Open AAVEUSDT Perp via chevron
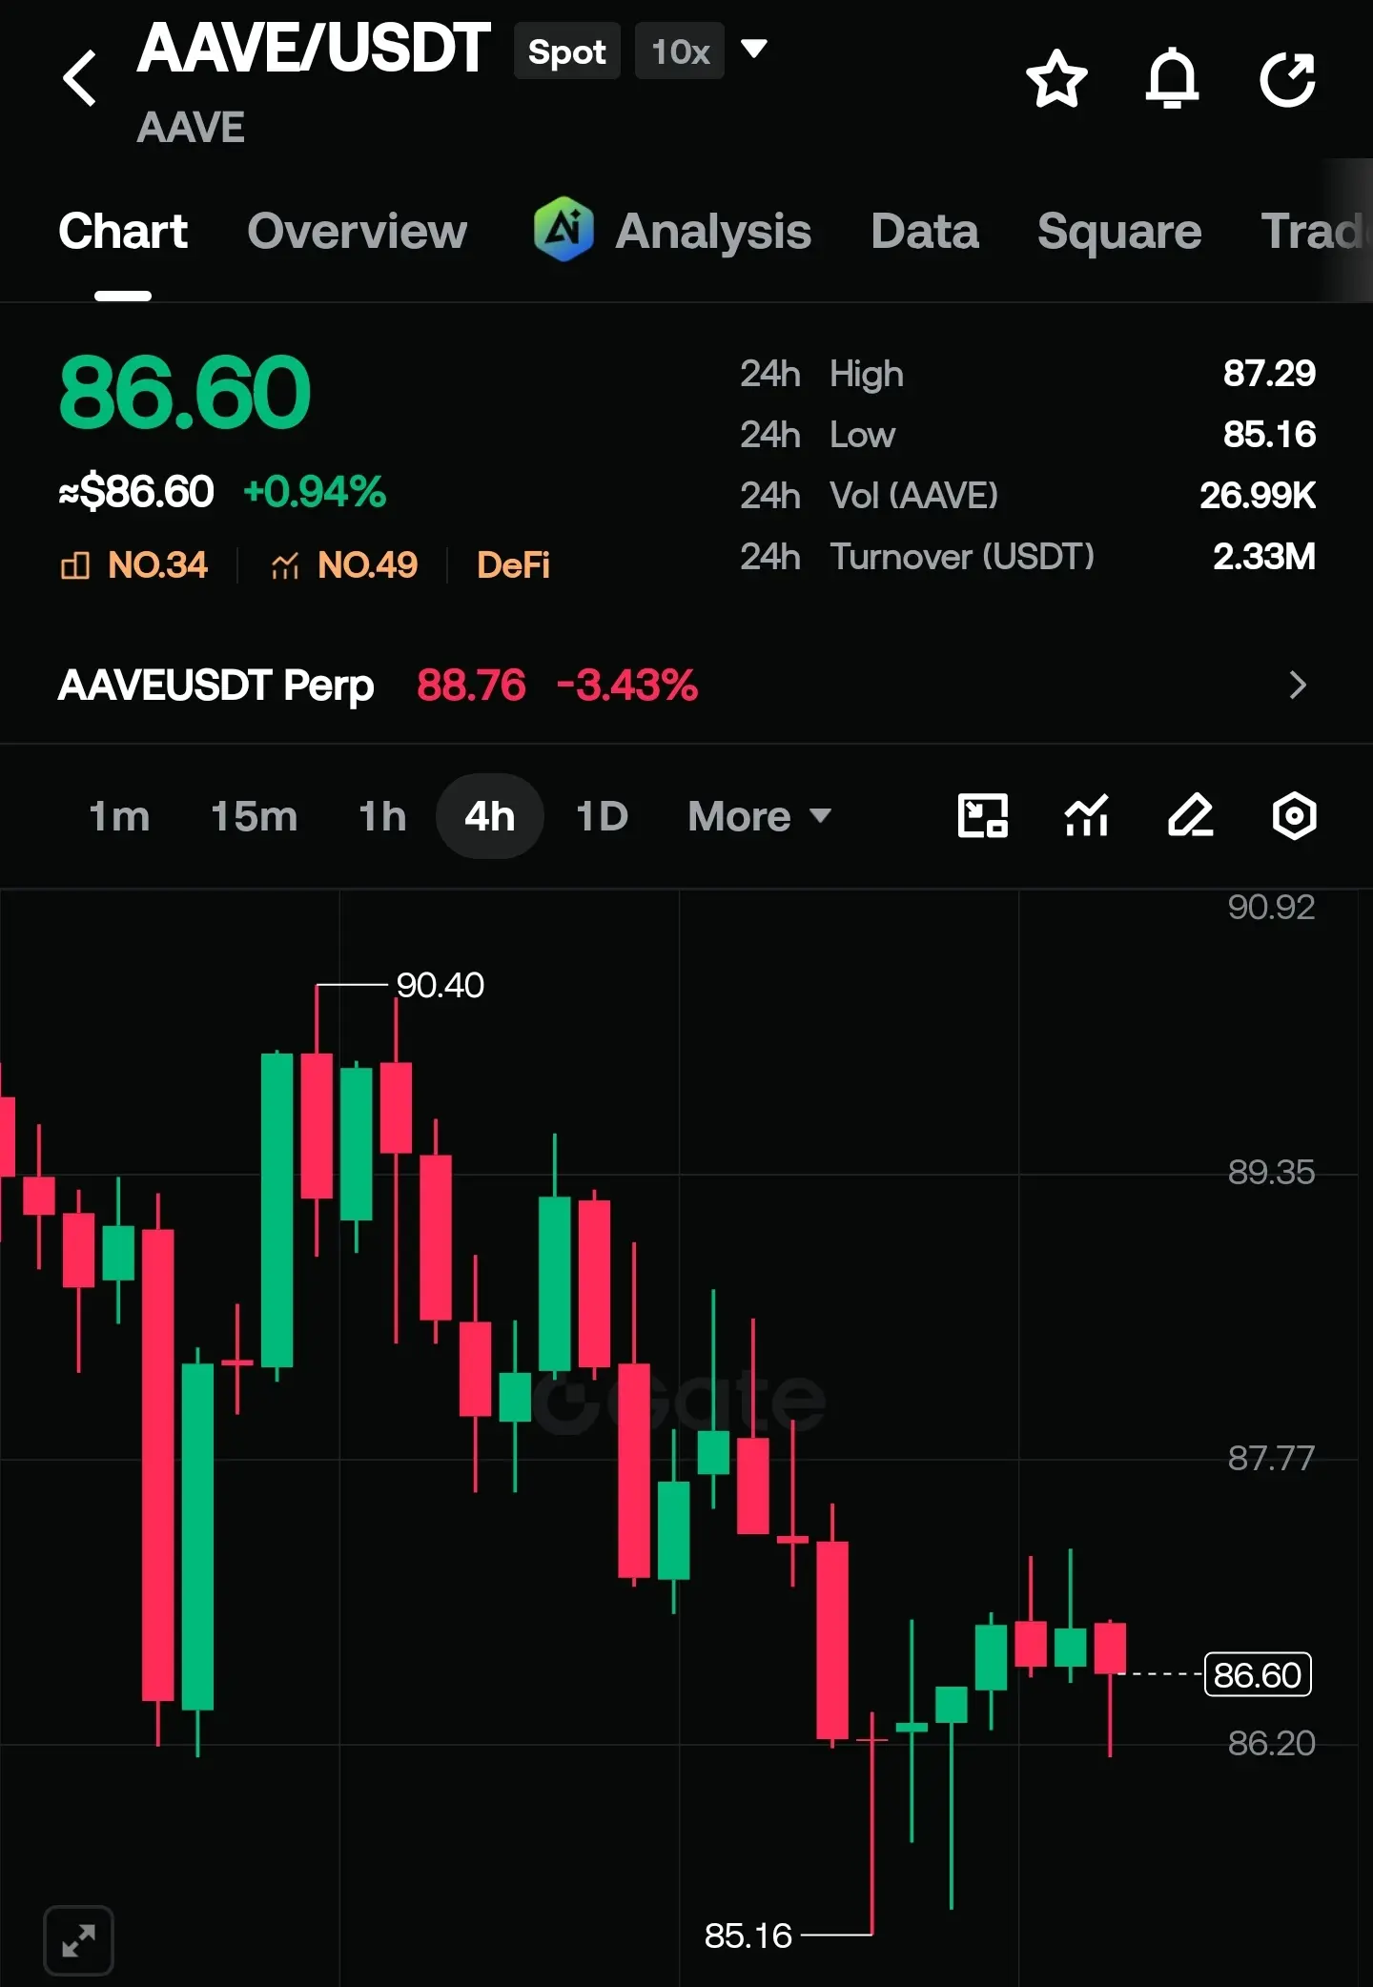Screen dimensions: 1373x1987 1298,685
